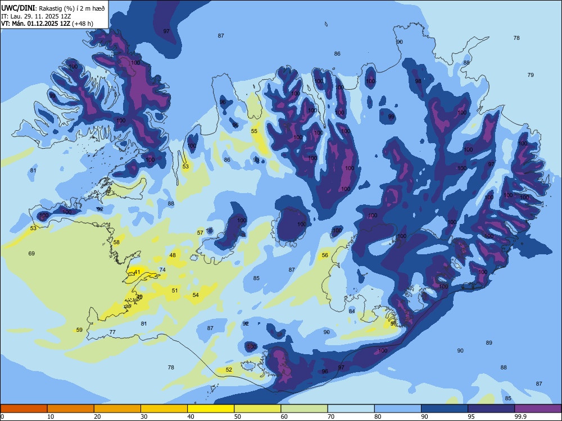The width and height of the screenshot is (562, 421).
Task: Click the humidity value '48' on the map
Action: click(173, 255)
